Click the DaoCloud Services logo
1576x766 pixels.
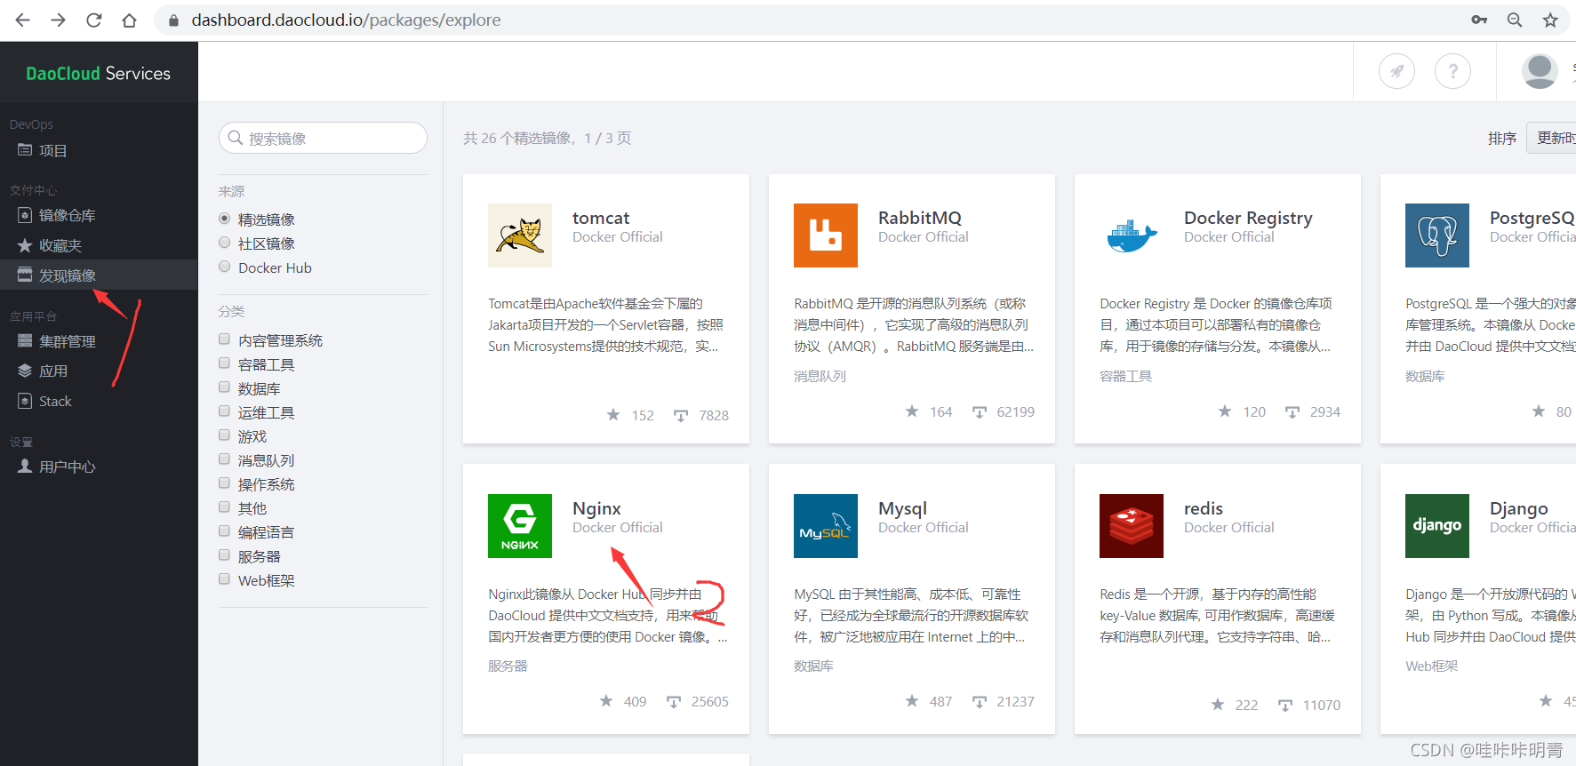[x=98, y=74]
